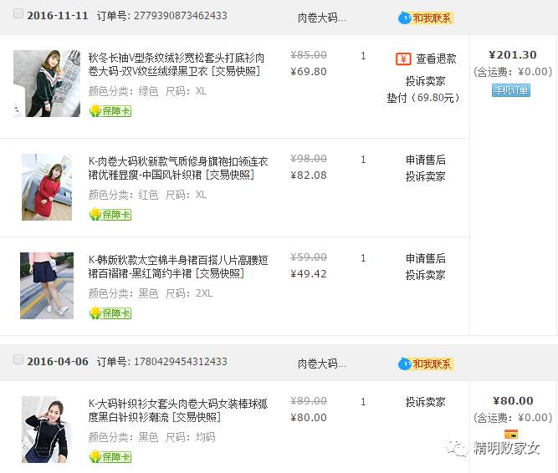The image size is (558, 473).
Task: Tick the checkbox for the 2016-11-11 order
Action: 18,14
